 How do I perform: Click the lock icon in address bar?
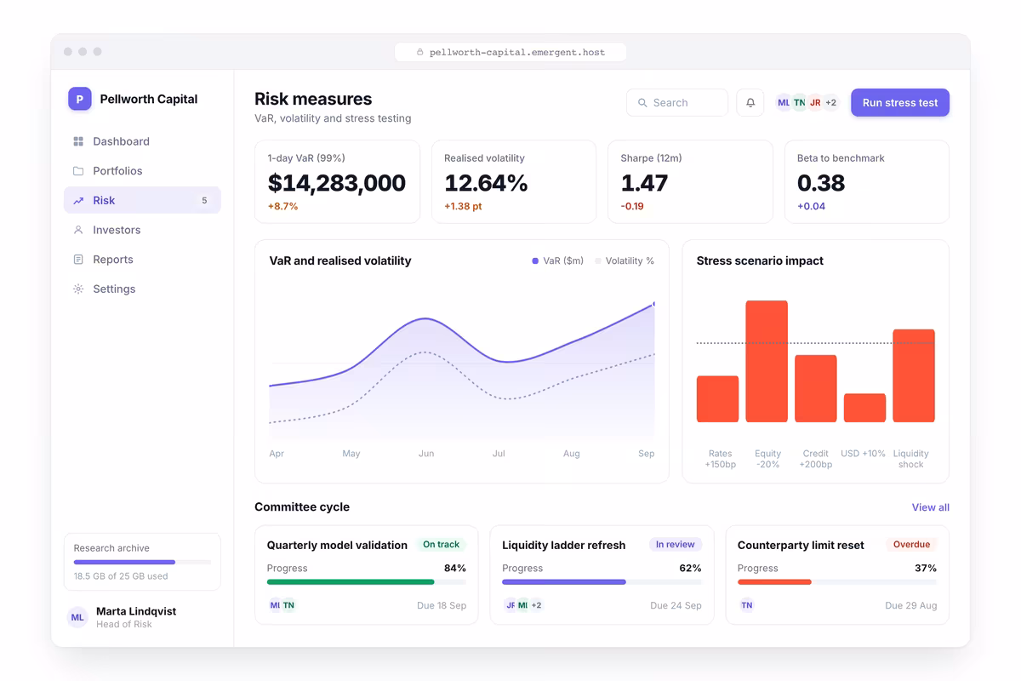click(419, 52)
